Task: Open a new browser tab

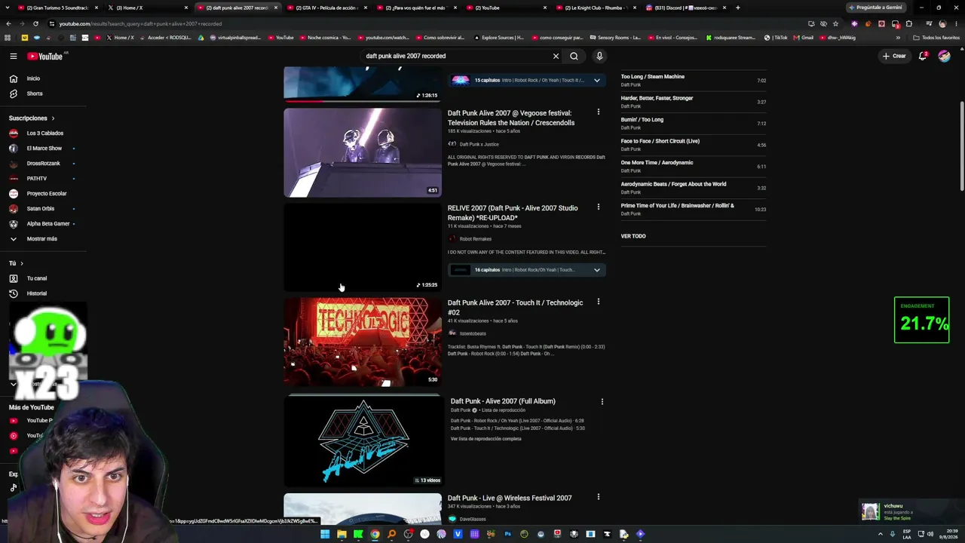Action: pyautogui.click(x=737, y=8)
